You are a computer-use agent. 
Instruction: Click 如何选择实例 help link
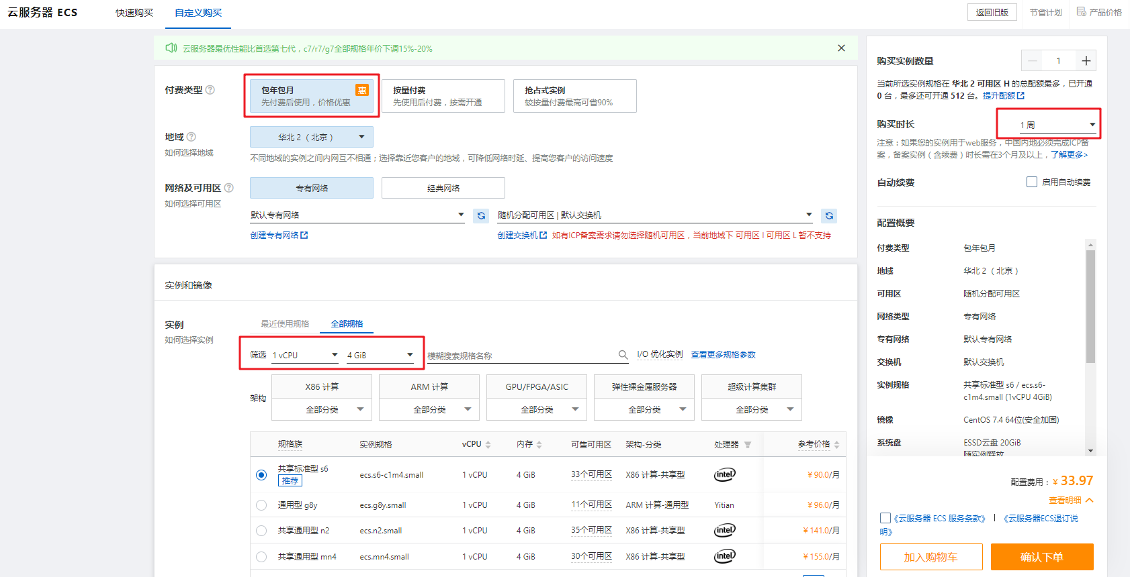coord(189,340)
